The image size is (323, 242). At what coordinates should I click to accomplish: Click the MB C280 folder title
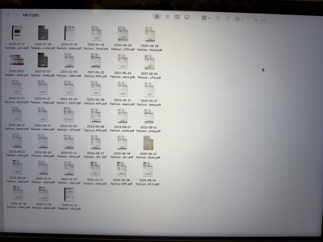31,15
